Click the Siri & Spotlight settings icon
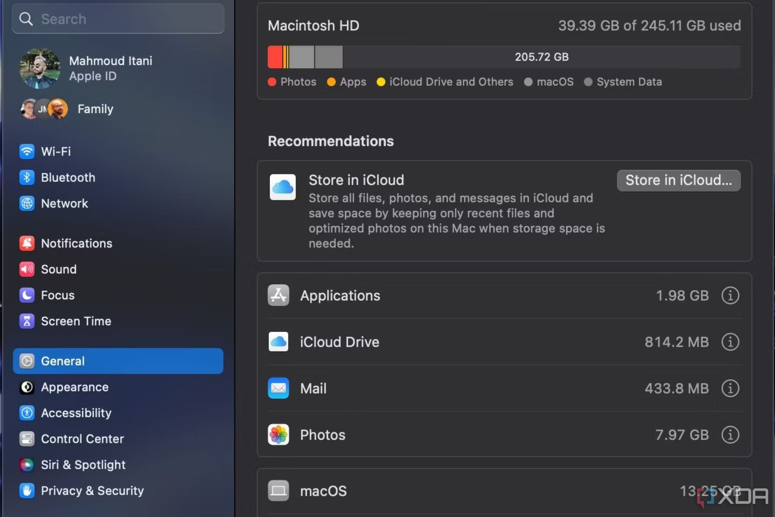 27,465
